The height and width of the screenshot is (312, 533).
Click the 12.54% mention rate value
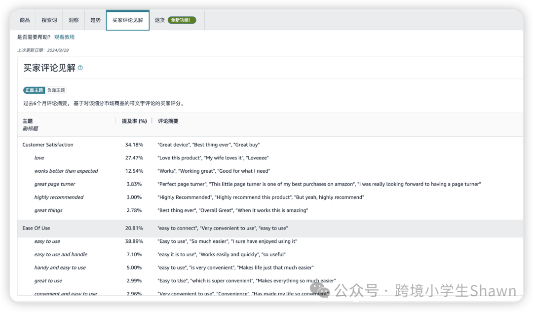134,171
